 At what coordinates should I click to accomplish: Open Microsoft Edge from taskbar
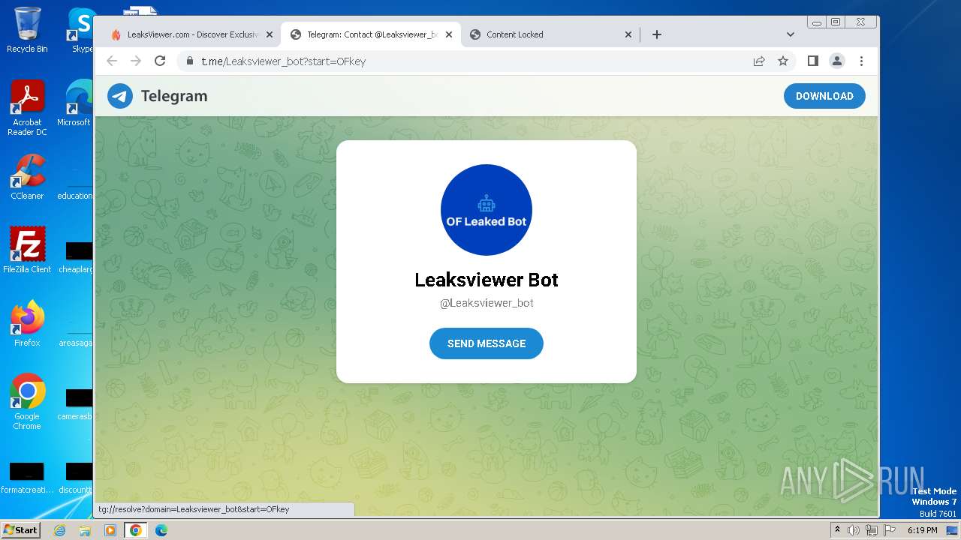[161, 530]
